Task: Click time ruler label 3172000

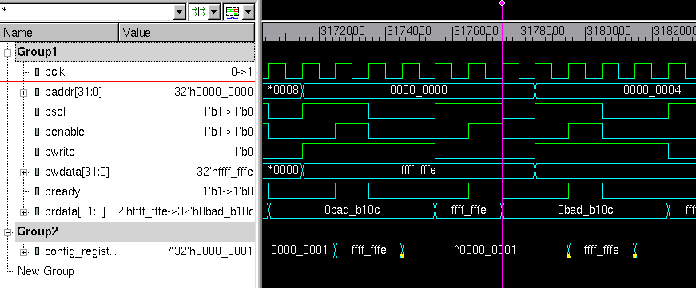Action: 342,32
